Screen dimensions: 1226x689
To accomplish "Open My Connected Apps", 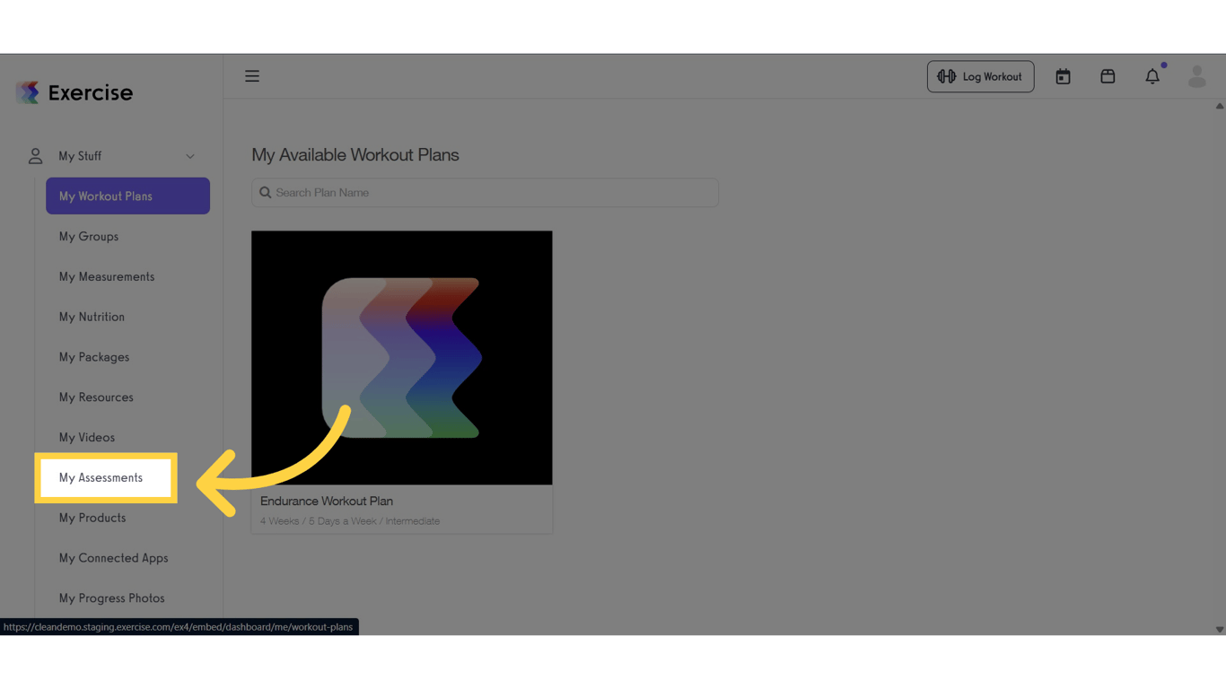I will click(113, 557).
